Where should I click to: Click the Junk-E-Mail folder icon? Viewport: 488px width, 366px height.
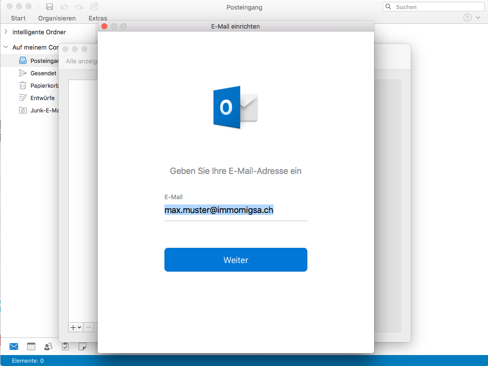[23, 110]
